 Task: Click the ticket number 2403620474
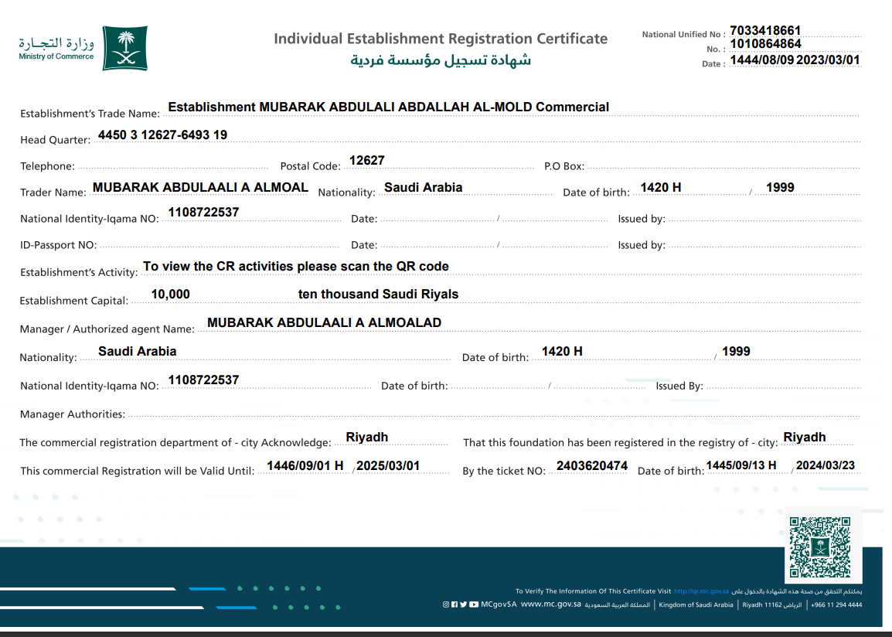point(591,466)
